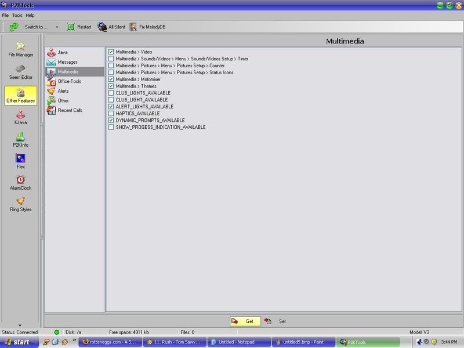This screenshot has height=348, width=464.
Task: Select the Alerts category
Action: click(x=75, y=91)
